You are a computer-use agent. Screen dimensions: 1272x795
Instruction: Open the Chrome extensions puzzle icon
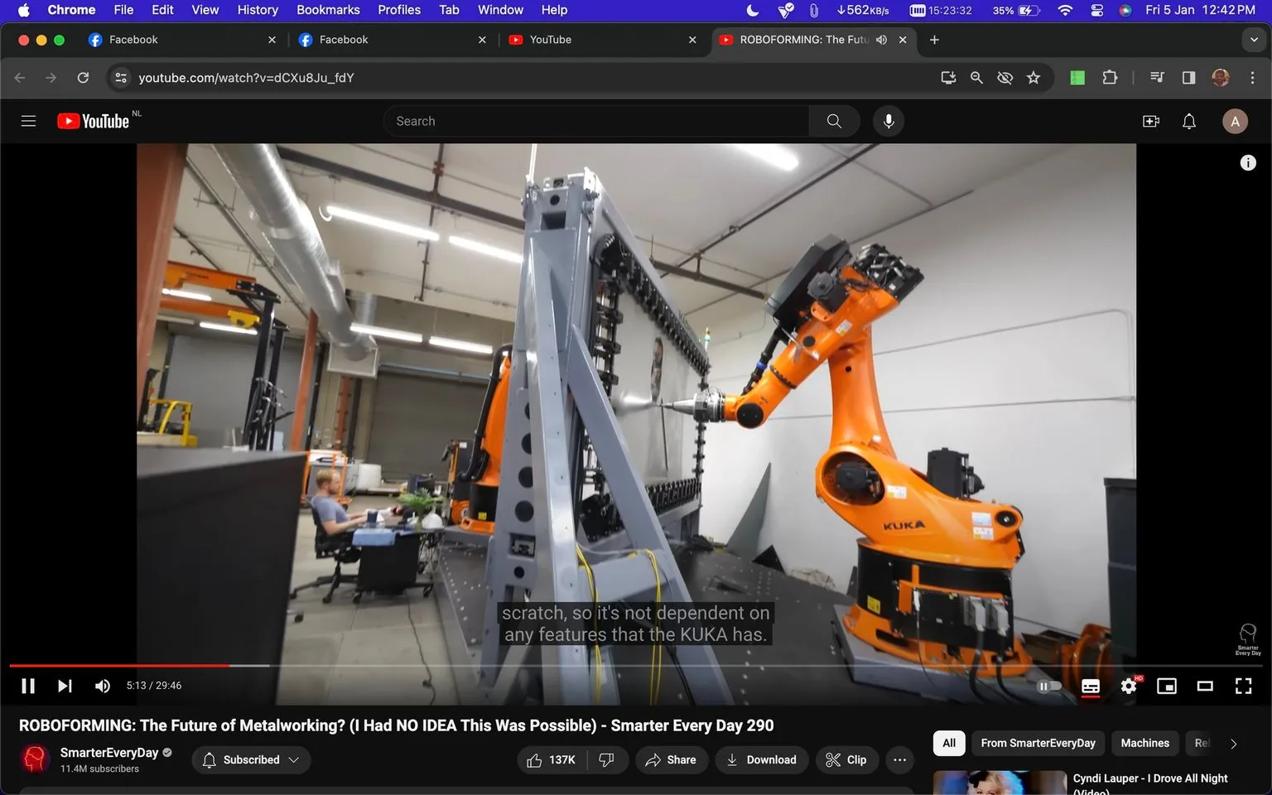[1110, 77]
